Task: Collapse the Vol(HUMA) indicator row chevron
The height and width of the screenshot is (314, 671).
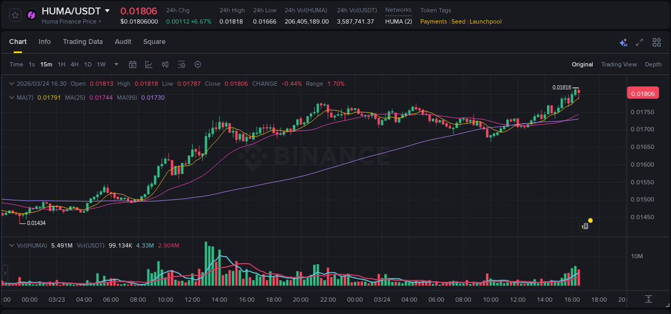Action: 12,245
